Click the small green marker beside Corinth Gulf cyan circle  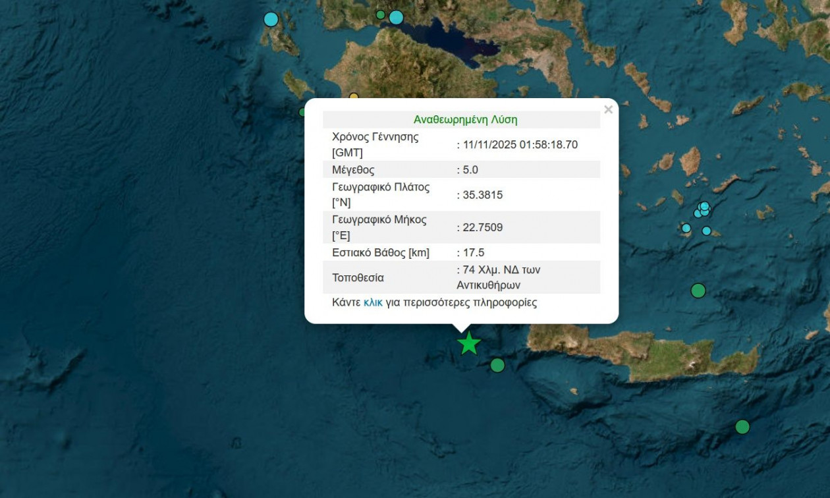coord(380,14)
